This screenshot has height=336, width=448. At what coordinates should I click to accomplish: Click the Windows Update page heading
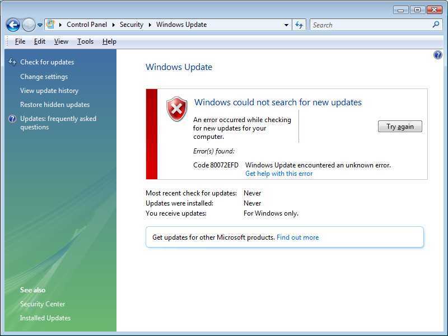click(x=179, y=67)
